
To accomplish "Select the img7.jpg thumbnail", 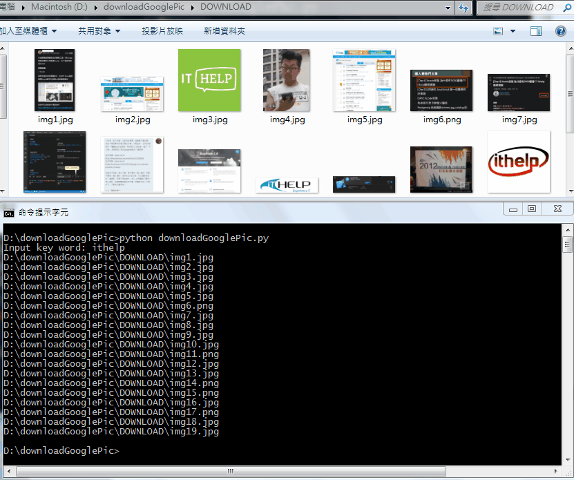I will click(519, 93).
